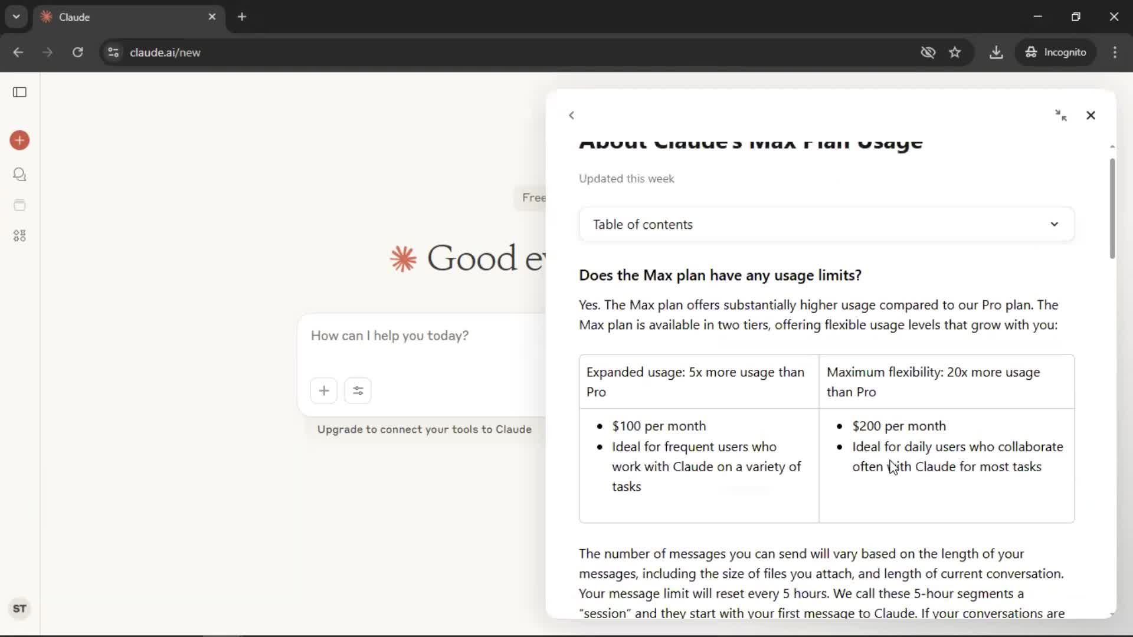Screen dimensions: 1133x637
Task: Expand the Table of contents dropdown
Action: point(826,224)
